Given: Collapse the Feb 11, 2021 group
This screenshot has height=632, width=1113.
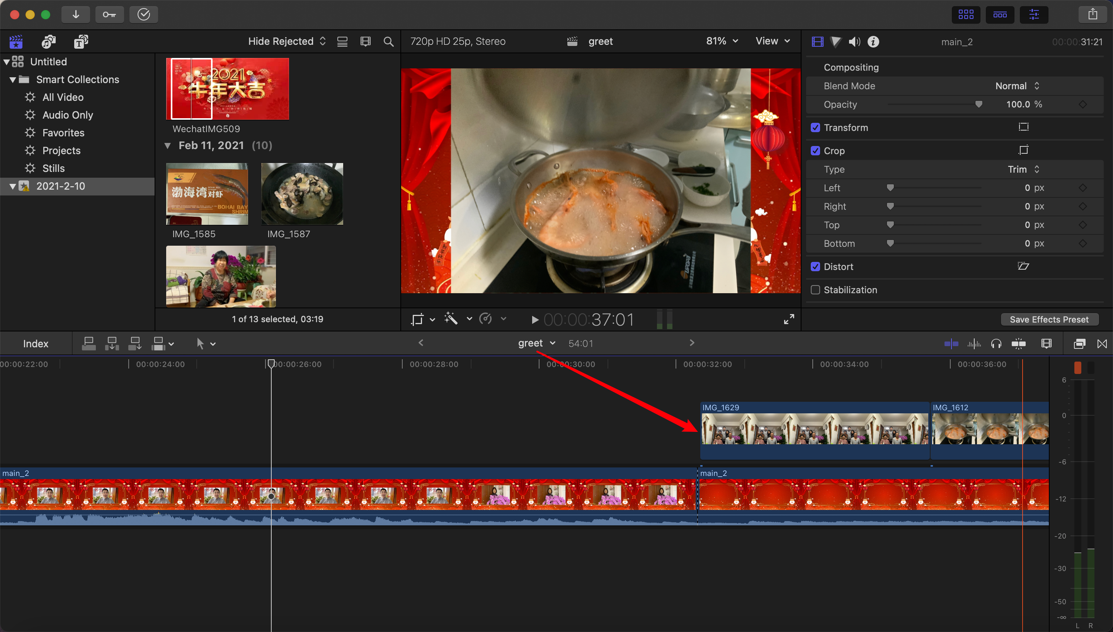Looking at the screenshot, I should coord(168,146).
